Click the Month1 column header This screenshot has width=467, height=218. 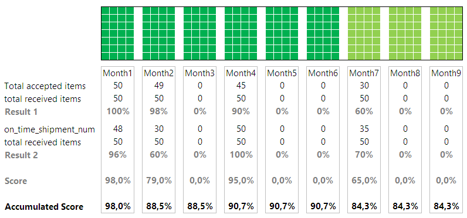tap(118, 73)
